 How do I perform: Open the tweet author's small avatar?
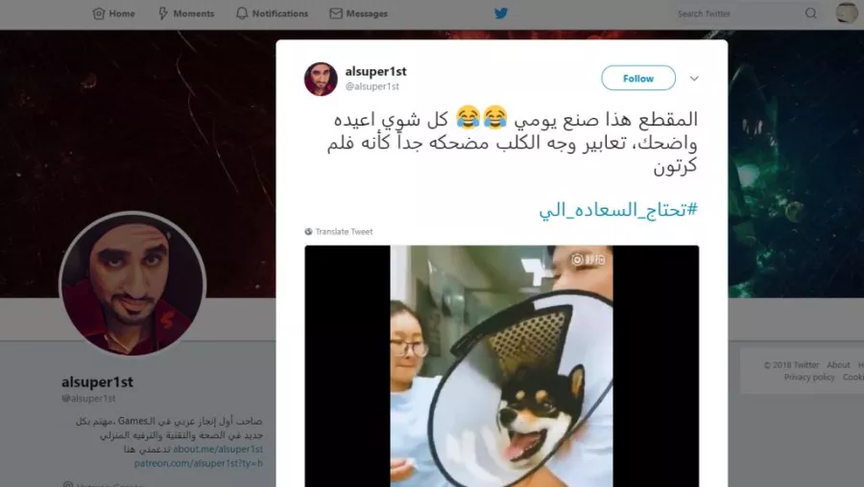pos(321,79)
